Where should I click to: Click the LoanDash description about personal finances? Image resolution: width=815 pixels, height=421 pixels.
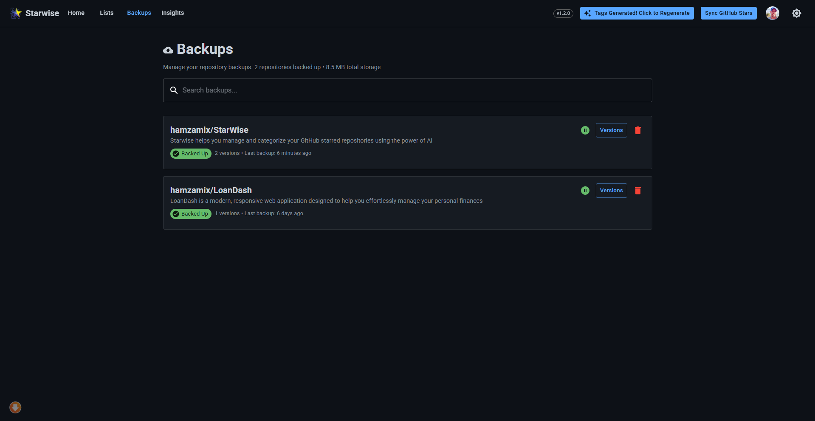[x=326, y=201]
